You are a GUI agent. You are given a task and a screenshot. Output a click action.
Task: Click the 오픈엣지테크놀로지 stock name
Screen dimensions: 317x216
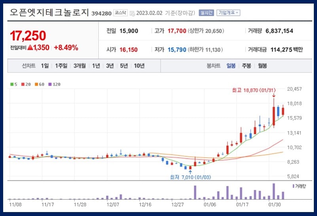point(49,12)
